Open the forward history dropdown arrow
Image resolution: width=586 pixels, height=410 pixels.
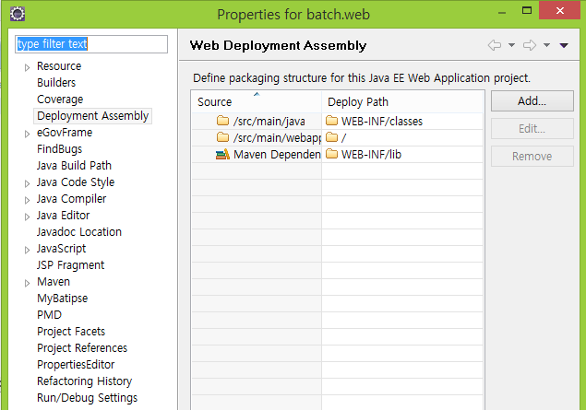click(x=546, y=45)
